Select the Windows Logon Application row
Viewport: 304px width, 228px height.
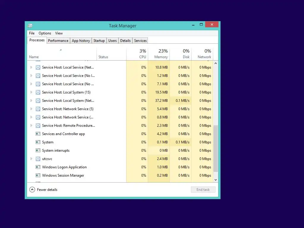[x=120, y=167]
